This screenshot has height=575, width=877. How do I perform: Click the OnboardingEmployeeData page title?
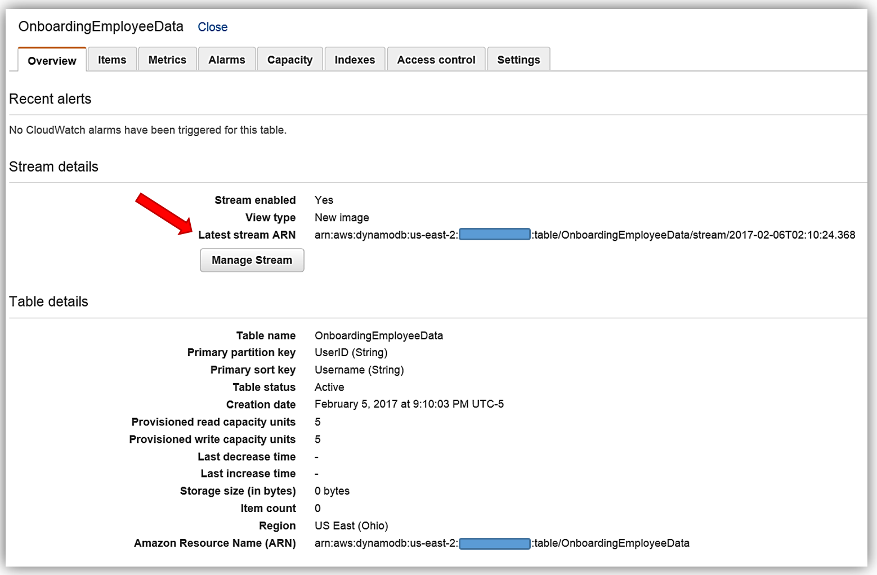point(101,26)
